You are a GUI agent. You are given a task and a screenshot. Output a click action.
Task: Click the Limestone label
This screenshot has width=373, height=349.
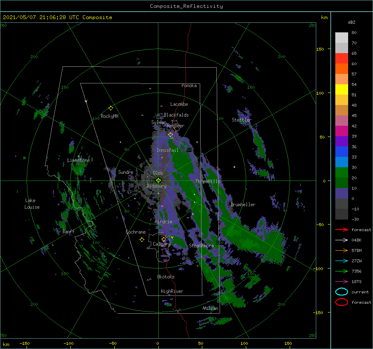(78, 160)
